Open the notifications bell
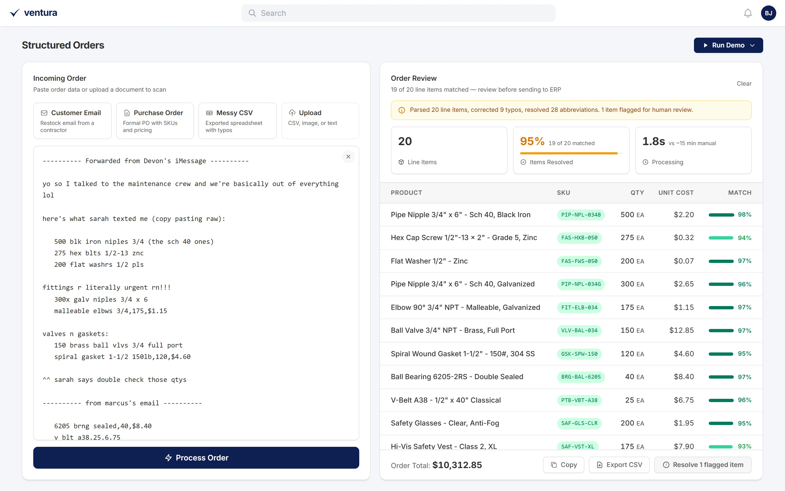This screenshot has height=491, width=785. click(x=748, y=13)
